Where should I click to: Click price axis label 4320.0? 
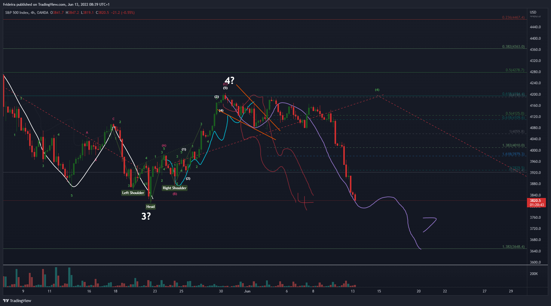pyautogui.click(x=535, y=61)
